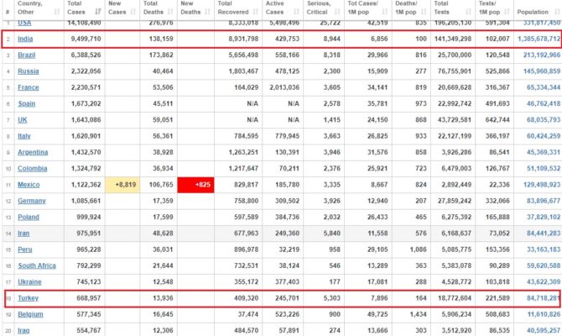Screen dimensions: 562x336
Task: Select France active cases 2,013,036
Action: coord(284,87)
